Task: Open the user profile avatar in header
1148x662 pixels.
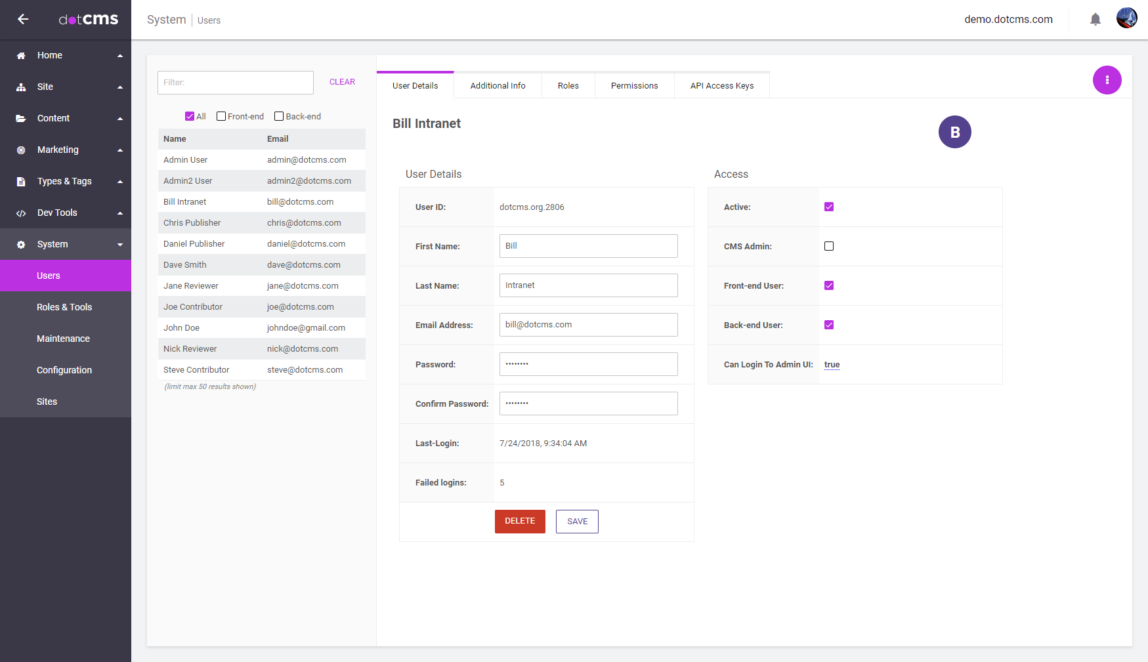Action: pyautogui.click(x=1126, y=18)
